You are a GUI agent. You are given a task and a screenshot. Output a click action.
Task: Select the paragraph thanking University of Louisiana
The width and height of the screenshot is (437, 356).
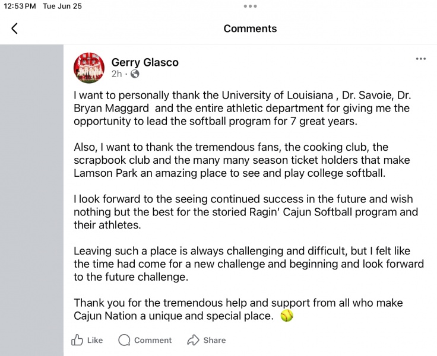click(x=242, y=108)
